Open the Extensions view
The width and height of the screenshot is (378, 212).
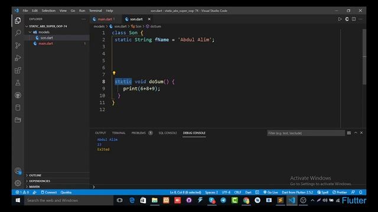[18, 71]
